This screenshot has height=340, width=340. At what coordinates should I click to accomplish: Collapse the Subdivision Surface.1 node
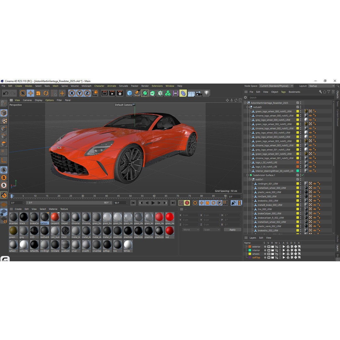tap(247, 175)
